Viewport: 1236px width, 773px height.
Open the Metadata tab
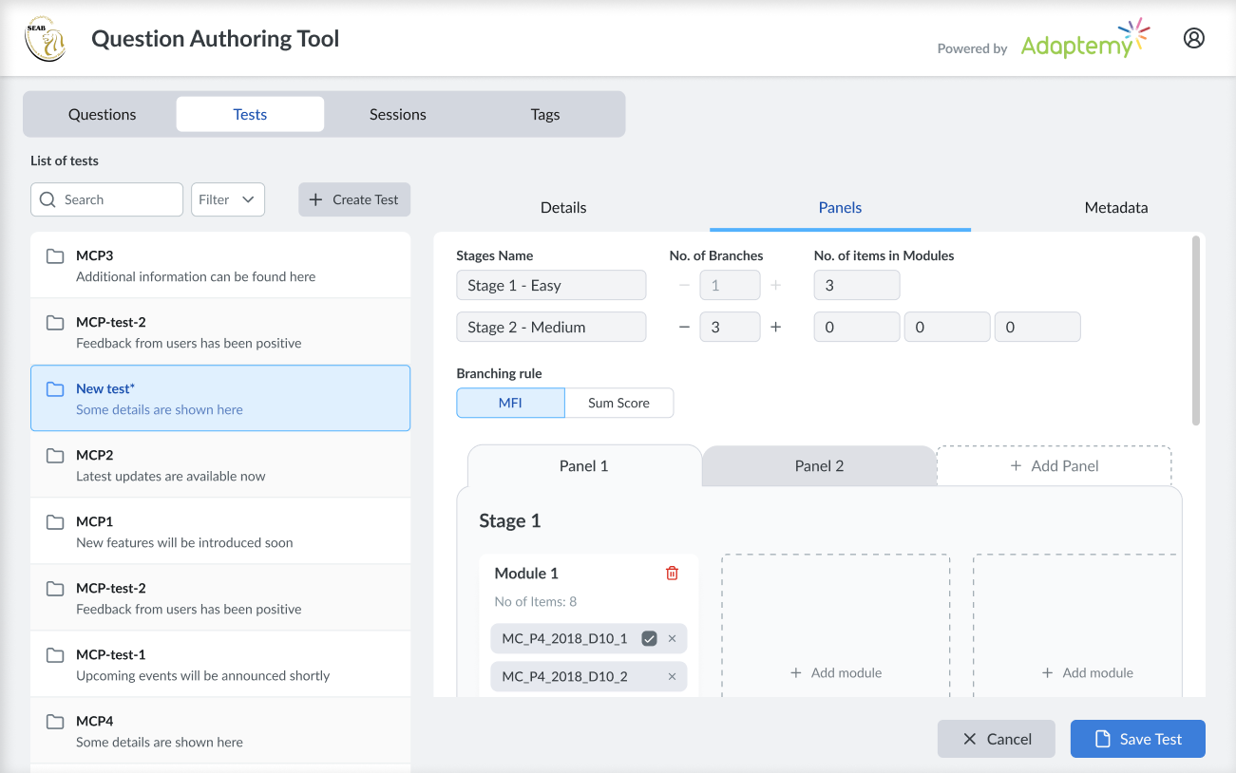tap(1115, 207)
